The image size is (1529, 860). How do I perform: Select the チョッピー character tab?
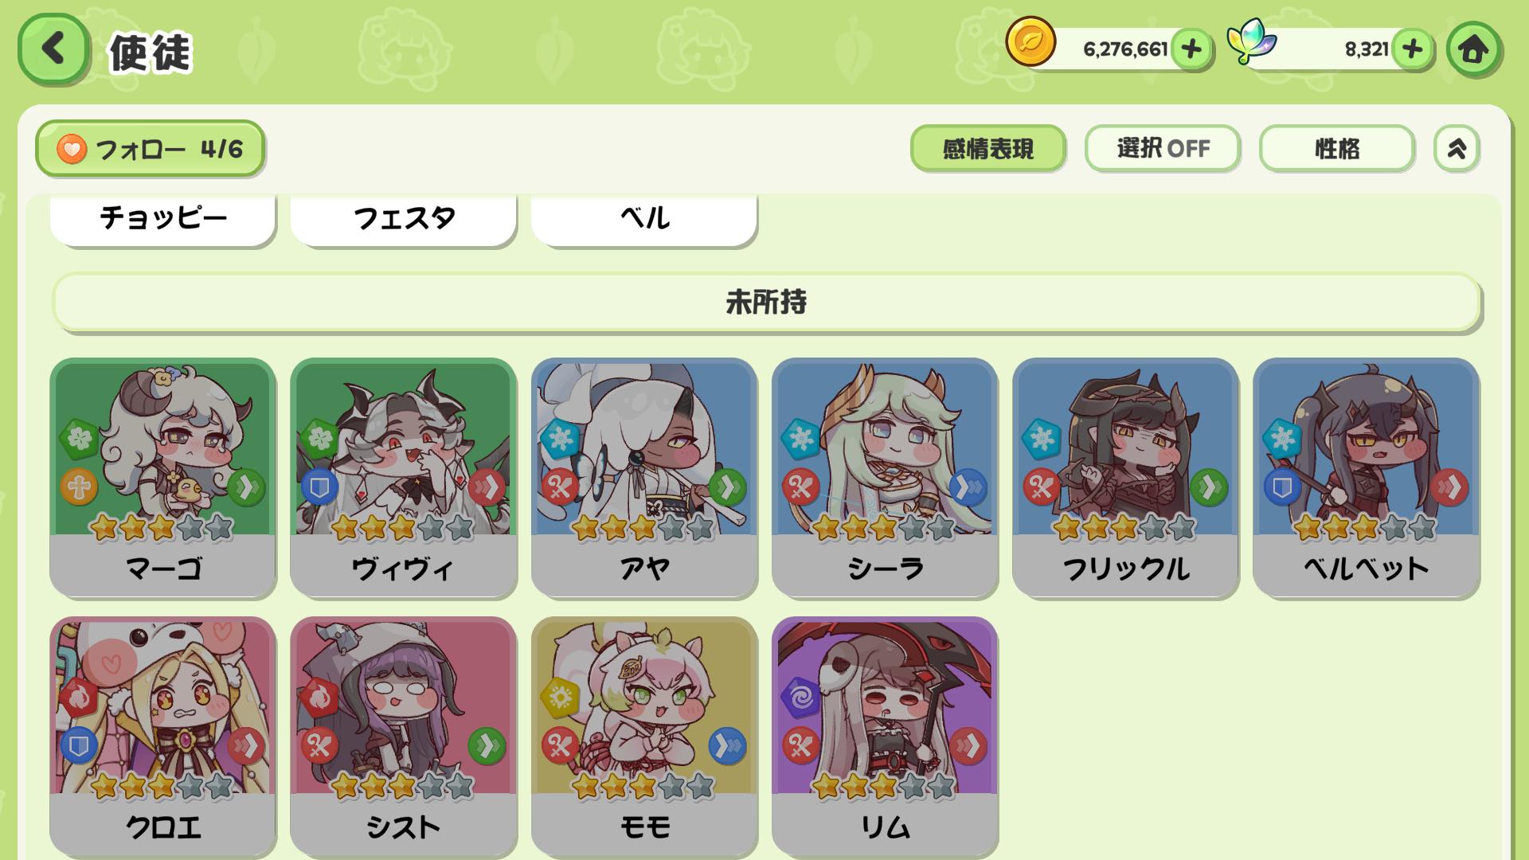pyautogui.click(x=163, y=218)
